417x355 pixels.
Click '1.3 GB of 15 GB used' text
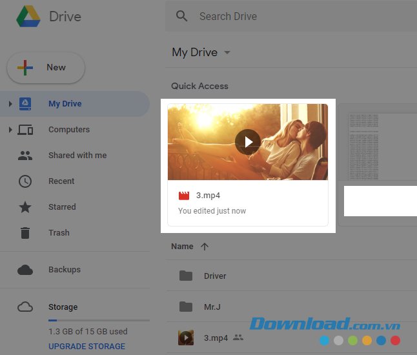[x=88, y=332]
